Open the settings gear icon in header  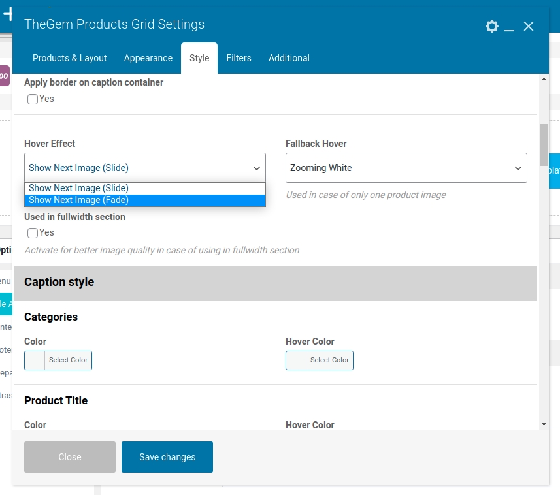point(491,26)
